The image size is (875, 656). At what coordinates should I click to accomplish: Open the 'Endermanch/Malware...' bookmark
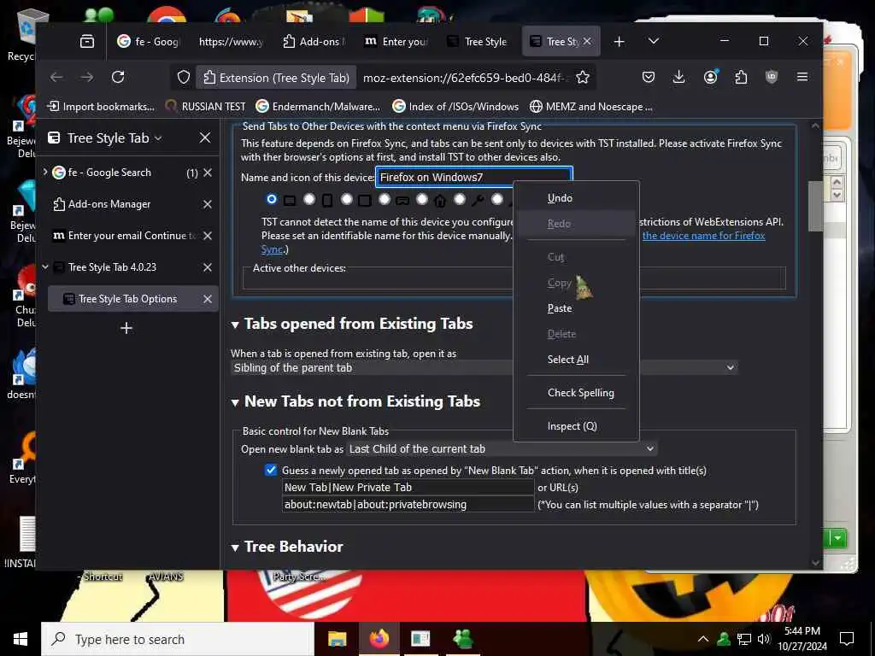318,107
